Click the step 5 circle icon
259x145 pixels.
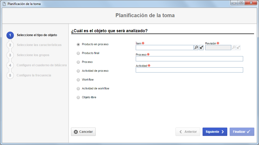(10, 75)
